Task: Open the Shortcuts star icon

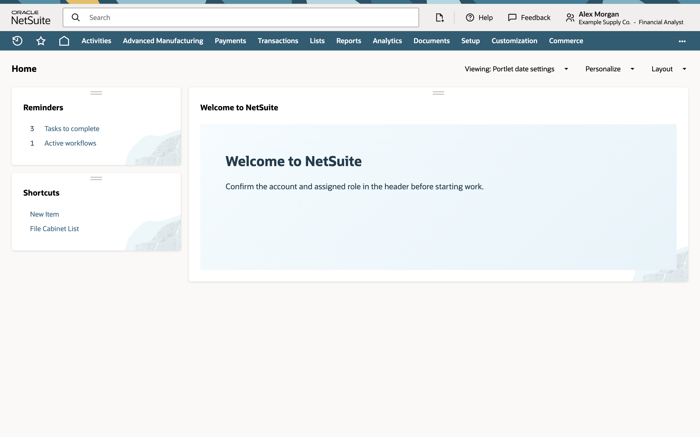Action: pyautogui.click(x=41, y=41)
